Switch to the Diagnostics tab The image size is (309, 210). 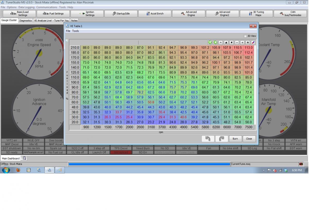(25, 21)
